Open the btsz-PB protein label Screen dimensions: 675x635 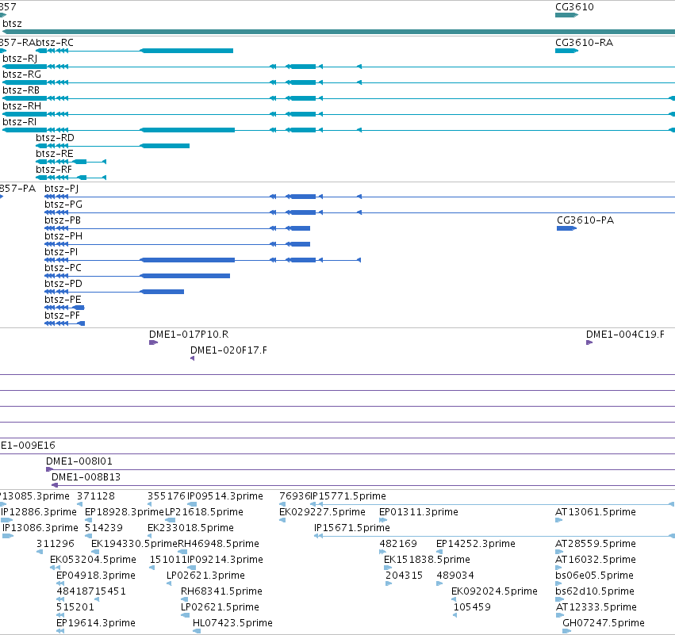(63, 220)
